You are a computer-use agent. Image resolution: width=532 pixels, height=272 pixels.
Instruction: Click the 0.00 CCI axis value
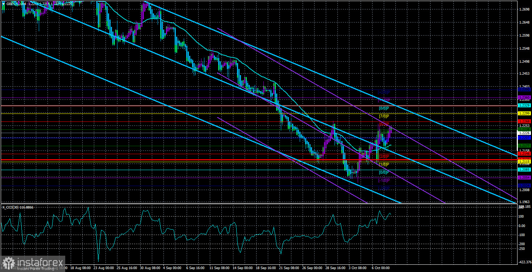[x=522, y=226]
